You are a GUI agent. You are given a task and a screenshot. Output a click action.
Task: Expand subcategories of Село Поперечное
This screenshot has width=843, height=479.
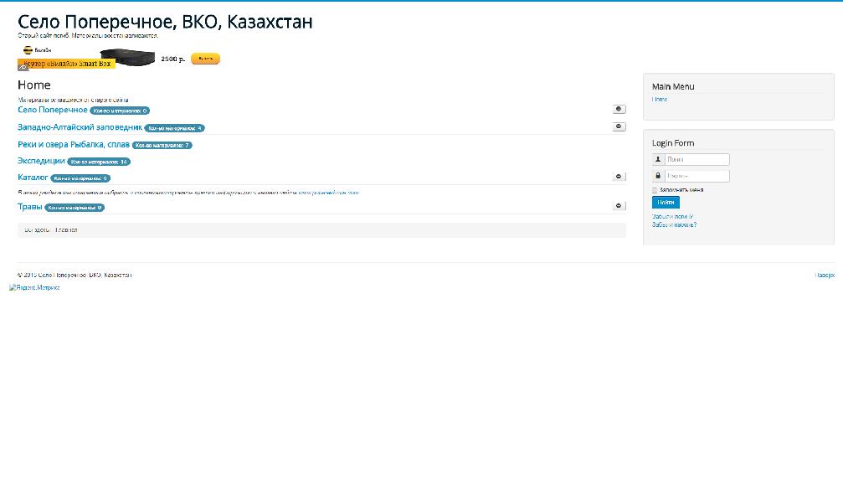pyautogui.click(x=619, y=109)
